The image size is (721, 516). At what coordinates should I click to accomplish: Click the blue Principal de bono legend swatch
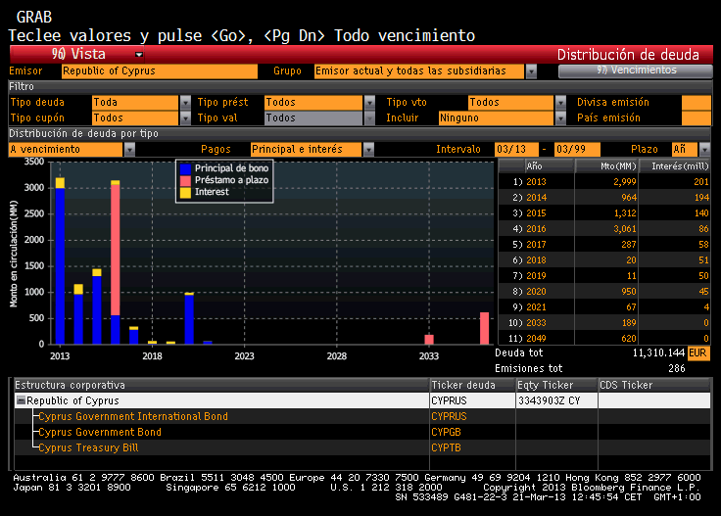[185, 169]
